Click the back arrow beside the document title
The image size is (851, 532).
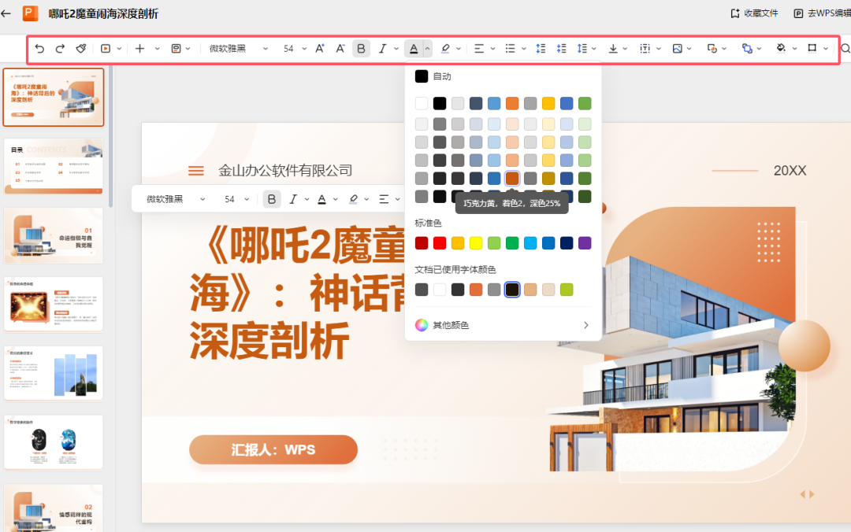[x=6, y=13]
